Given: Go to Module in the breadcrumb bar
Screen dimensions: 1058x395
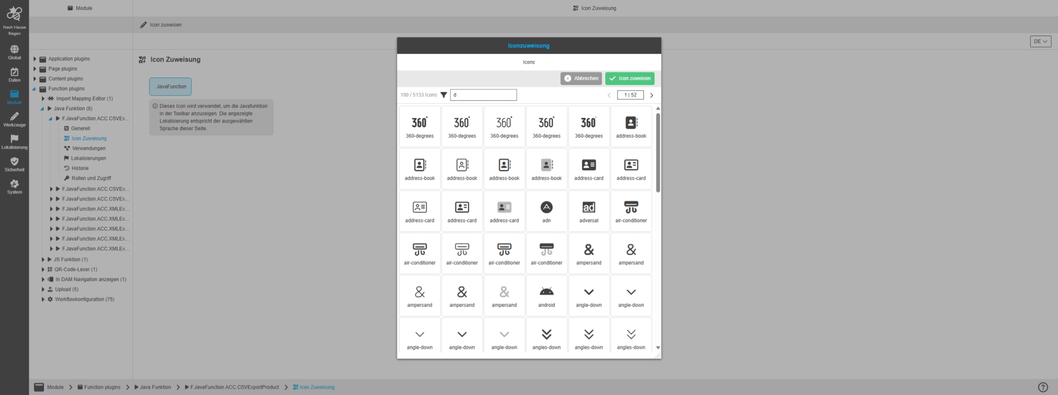Looking at the screenshot, I should pos(55,387).
